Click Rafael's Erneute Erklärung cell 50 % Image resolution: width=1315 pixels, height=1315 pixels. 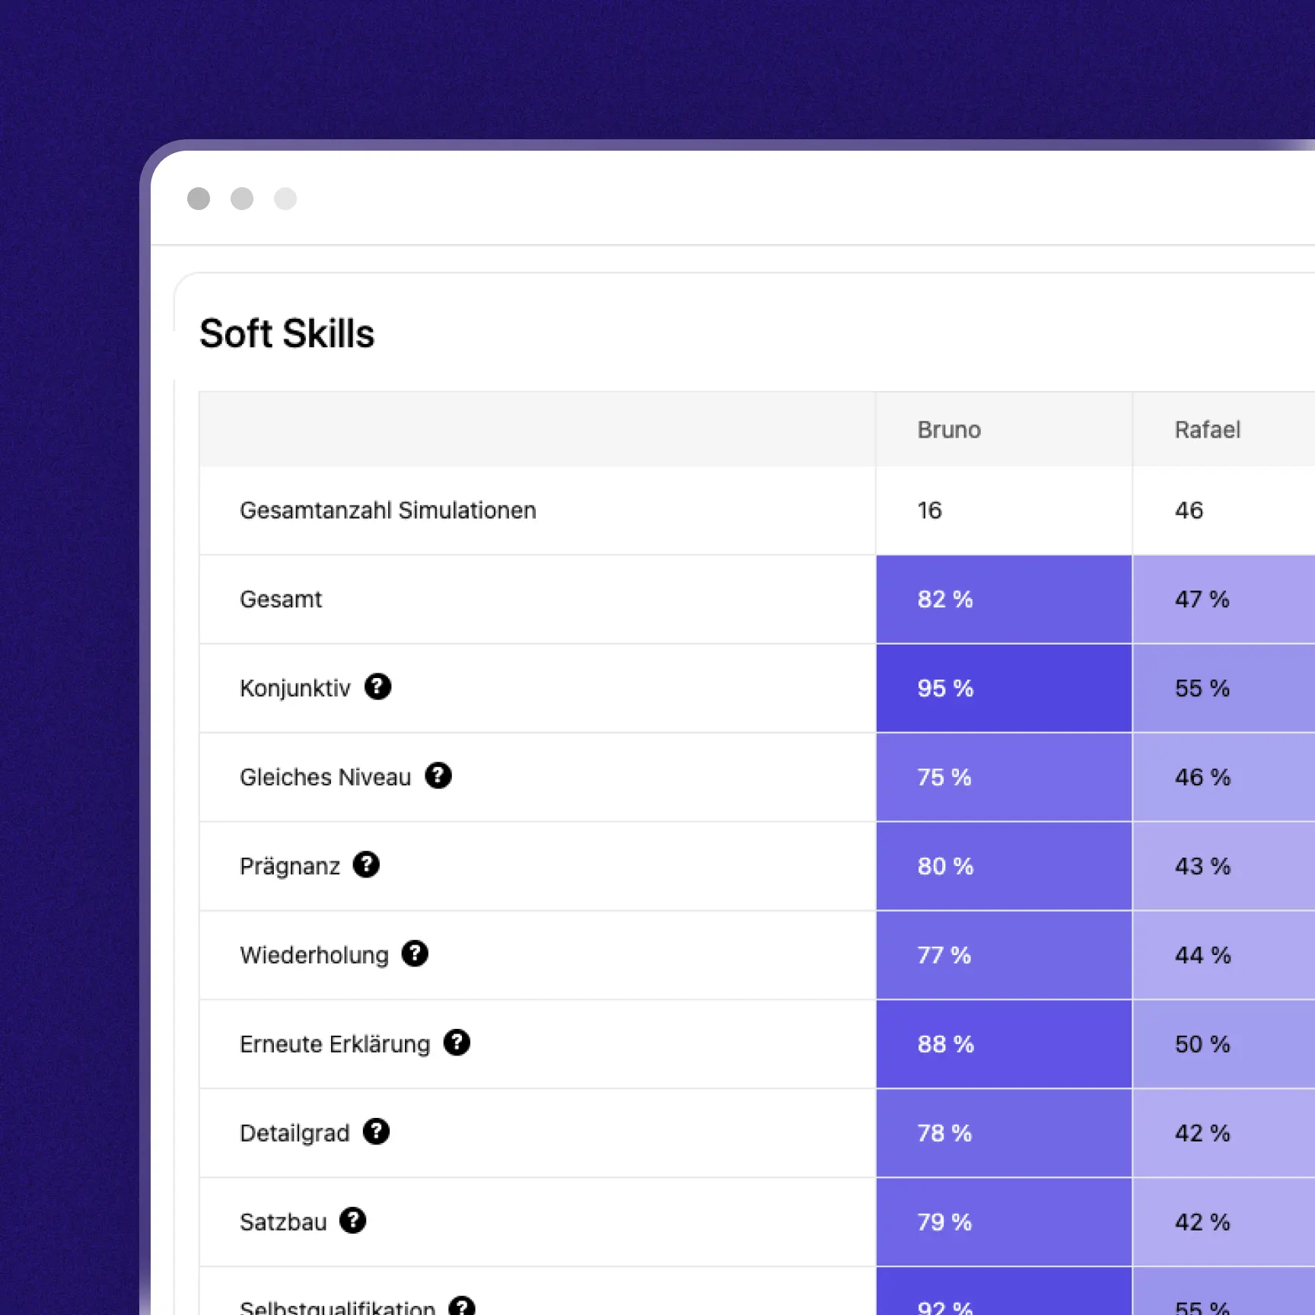(x=1224, y=1045)
